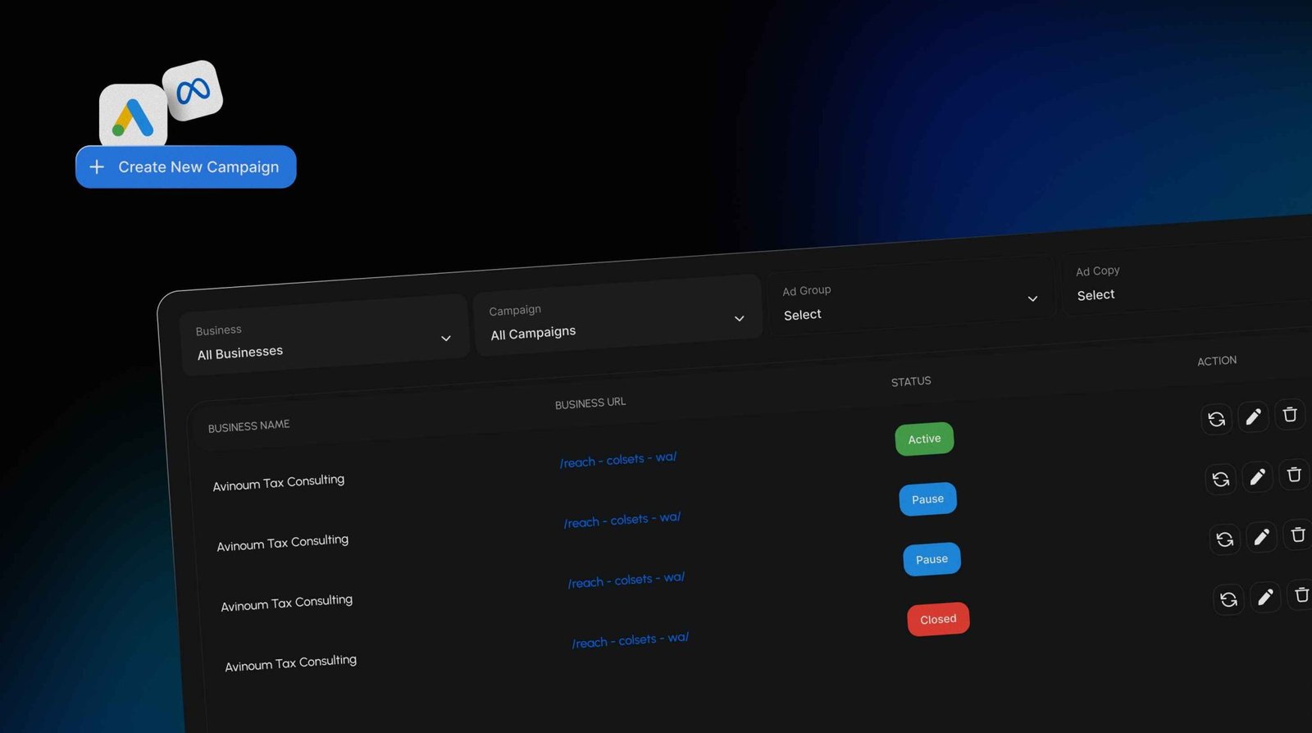Image resolution: width=1312 pixels, height=733 pixels.
Task: Click the BUSINESS NAME column header
Action: click(248, 426)
